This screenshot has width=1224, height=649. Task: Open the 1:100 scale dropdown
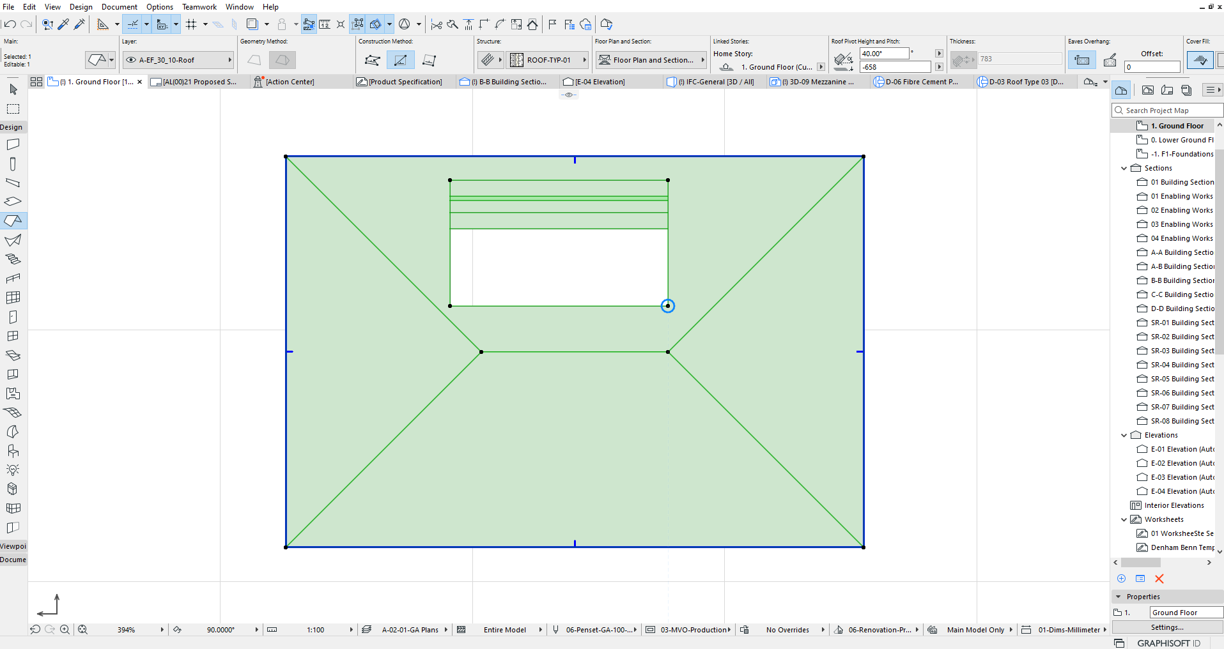coord(316,630)
